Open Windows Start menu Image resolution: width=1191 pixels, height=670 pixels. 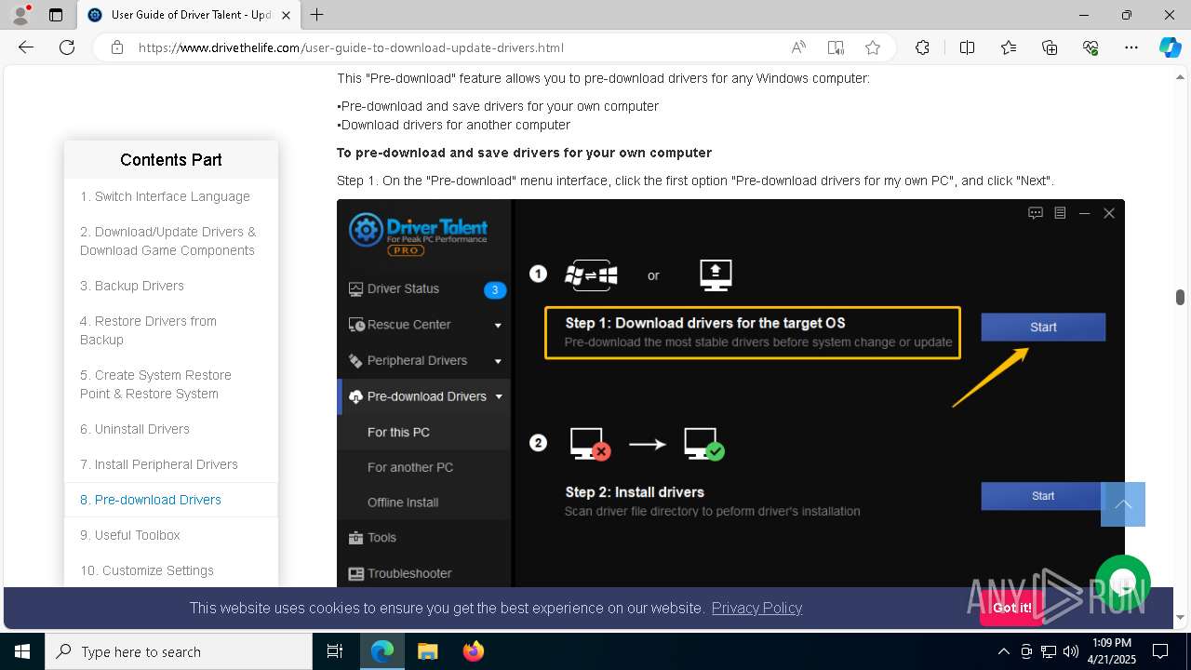(x=22, y=651)
